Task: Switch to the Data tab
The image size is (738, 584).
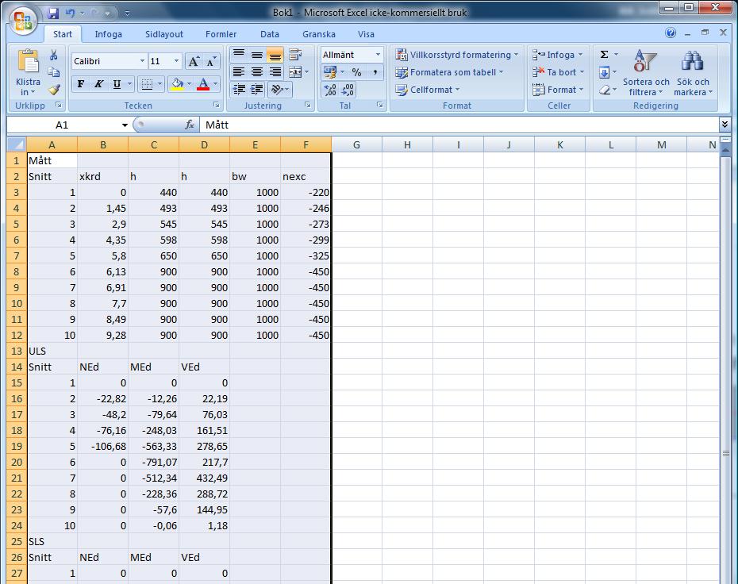Action: [270, 34]
